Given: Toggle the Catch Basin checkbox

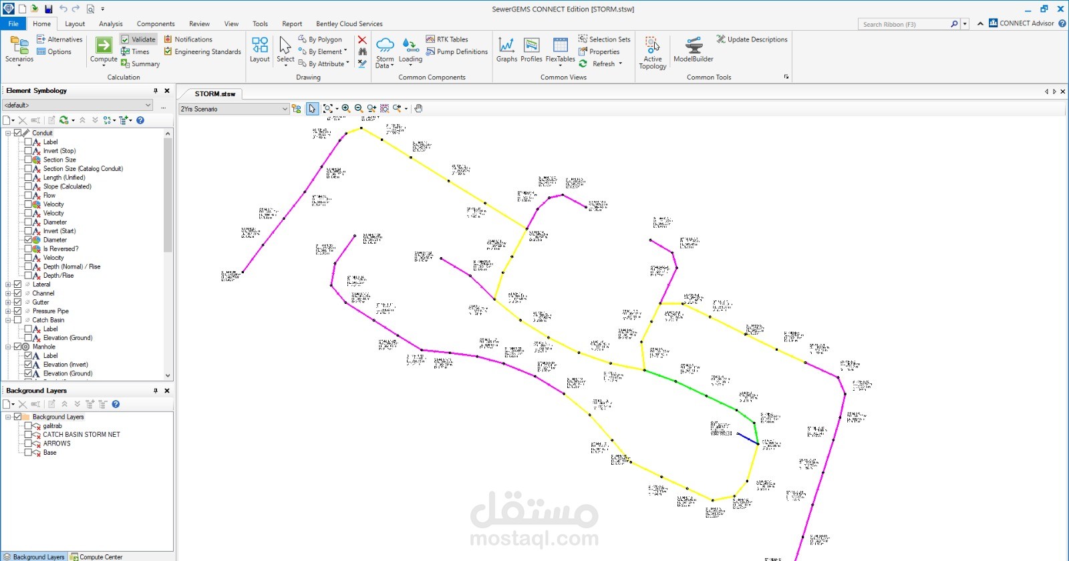Looking at the screenshot, I should 18,320.
